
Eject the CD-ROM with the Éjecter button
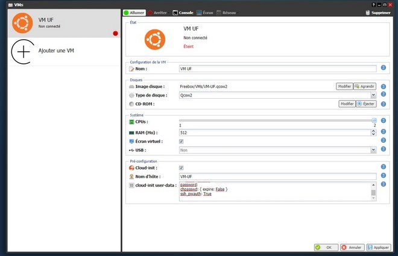366,104
